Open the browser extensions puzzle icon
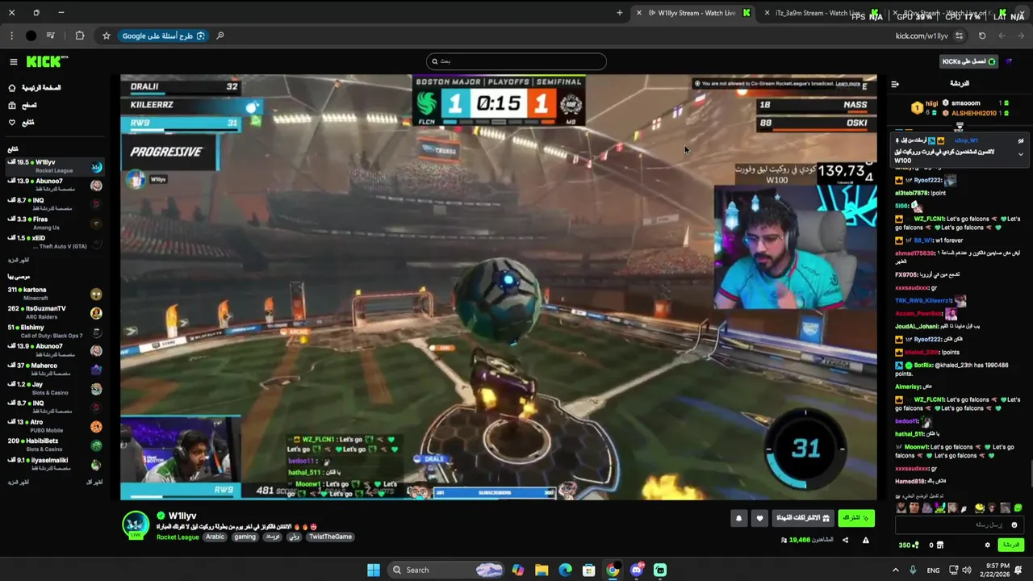Image resolution: width=1033 pixels, height=581 pixels. coord(79,36)
